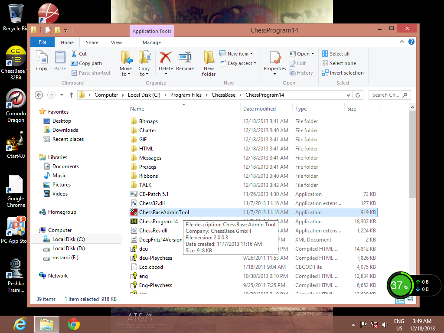Open Comodo Dragon desktop shortcut
Viewport: 444px width, 333px height.
pos(16,106)
